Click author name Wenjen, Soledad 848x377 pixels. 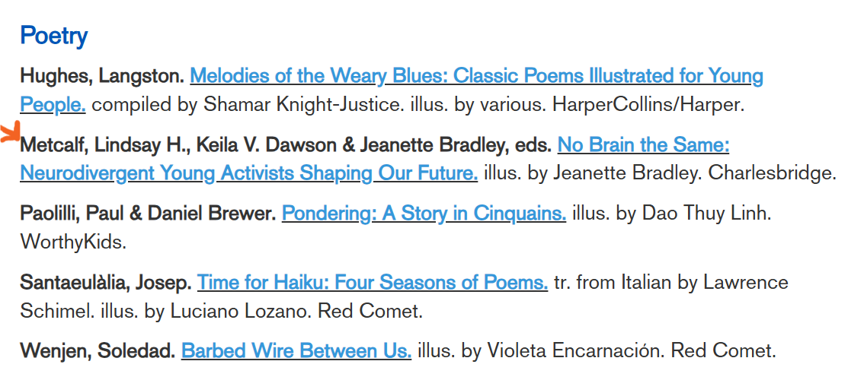tap(97, 352)
